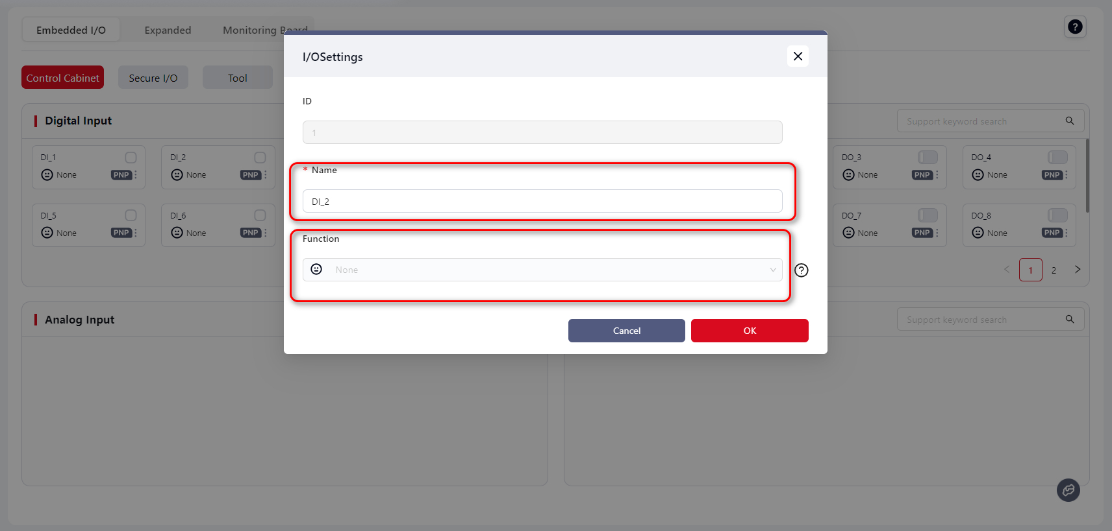Image resolution: width=1112 pixels, height=531 pixels.
Task: Select page 2 in pagination
Action: (x=1054, y=270)
